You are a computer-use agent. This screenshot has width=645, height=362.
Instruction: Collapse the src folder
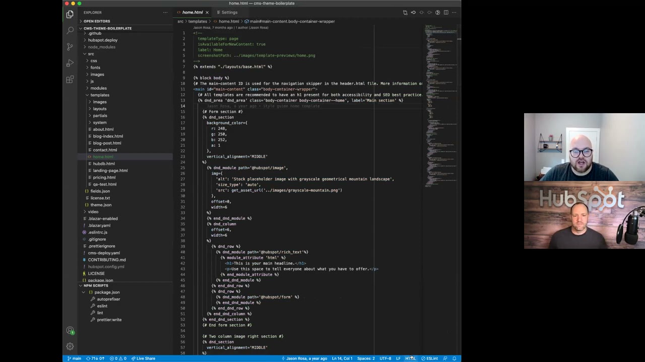click(x=91, y=54)
